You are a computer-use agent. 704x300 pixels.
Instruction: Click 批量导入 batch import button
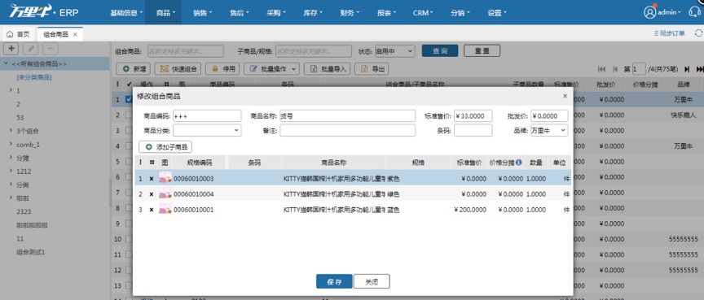coord(327,69)
